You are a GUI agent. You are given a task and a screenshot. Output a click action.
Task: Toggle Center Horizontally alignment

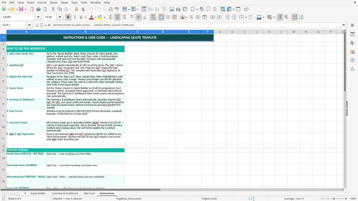tap(117, 17)
